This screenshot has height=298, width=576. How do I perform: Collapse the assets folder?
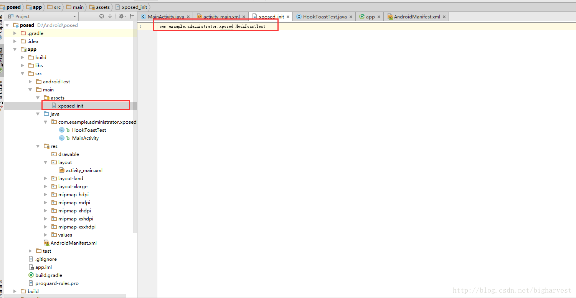click(38, 98)
